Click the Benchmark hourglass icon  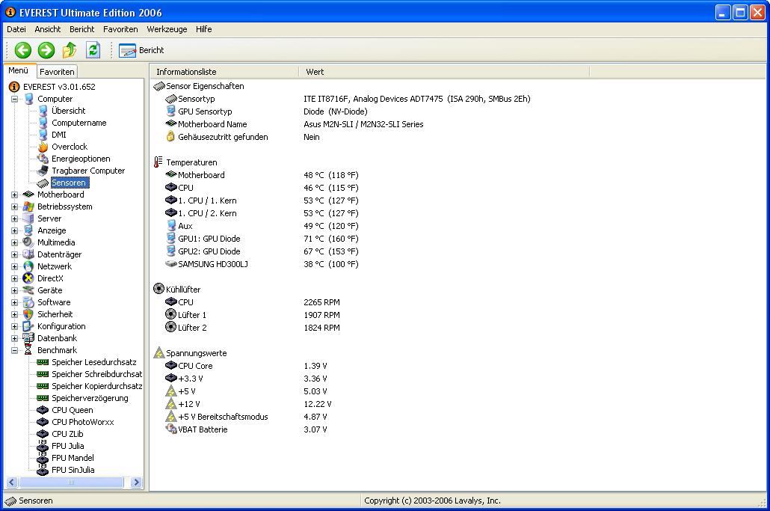tap(28, 350)
